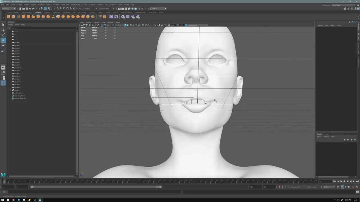This screenshot has width=360, height=202.
Task: Select the Pinch sculpt brush in the shelf
Action: (x=28, y=17)
